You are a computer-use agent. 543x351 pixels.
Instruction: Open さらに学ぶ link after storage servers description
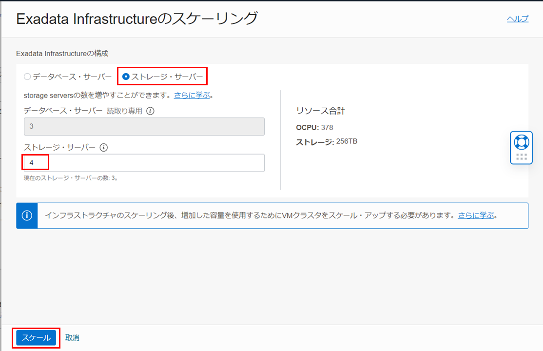(192, 96)
